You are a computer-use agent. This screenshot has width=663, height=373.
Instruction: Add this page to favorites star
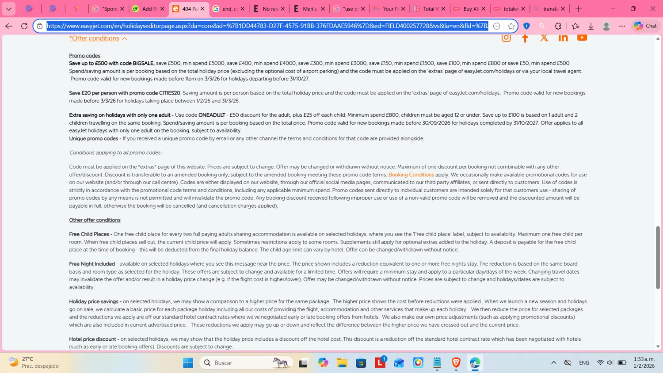(x=511, y=26)
